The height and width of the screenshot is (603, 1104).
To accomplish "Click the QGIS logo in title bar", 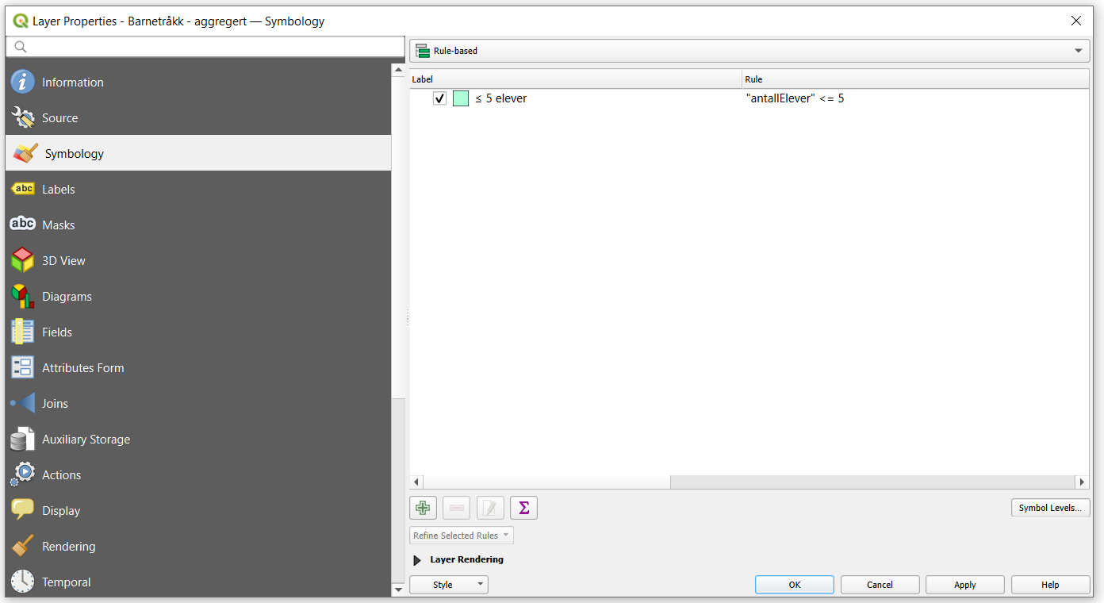I will coord(21,21).
